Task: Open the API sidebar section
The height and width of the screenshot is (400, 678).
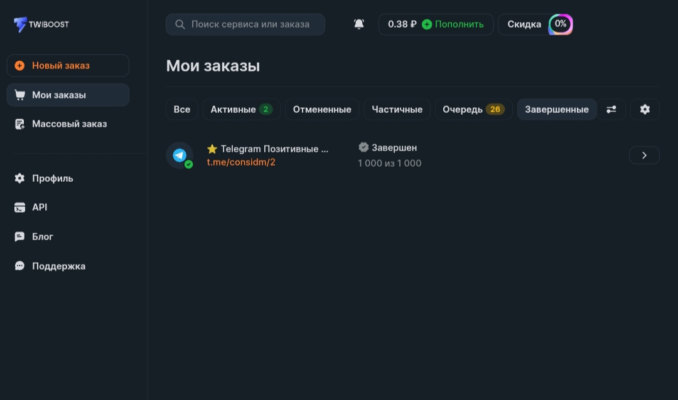Action: [40, 208]
